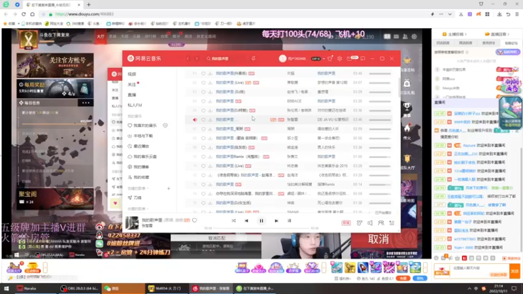The image size is (523, 294).
Task: Open Windows Start menu
Action: click(7, 288)
